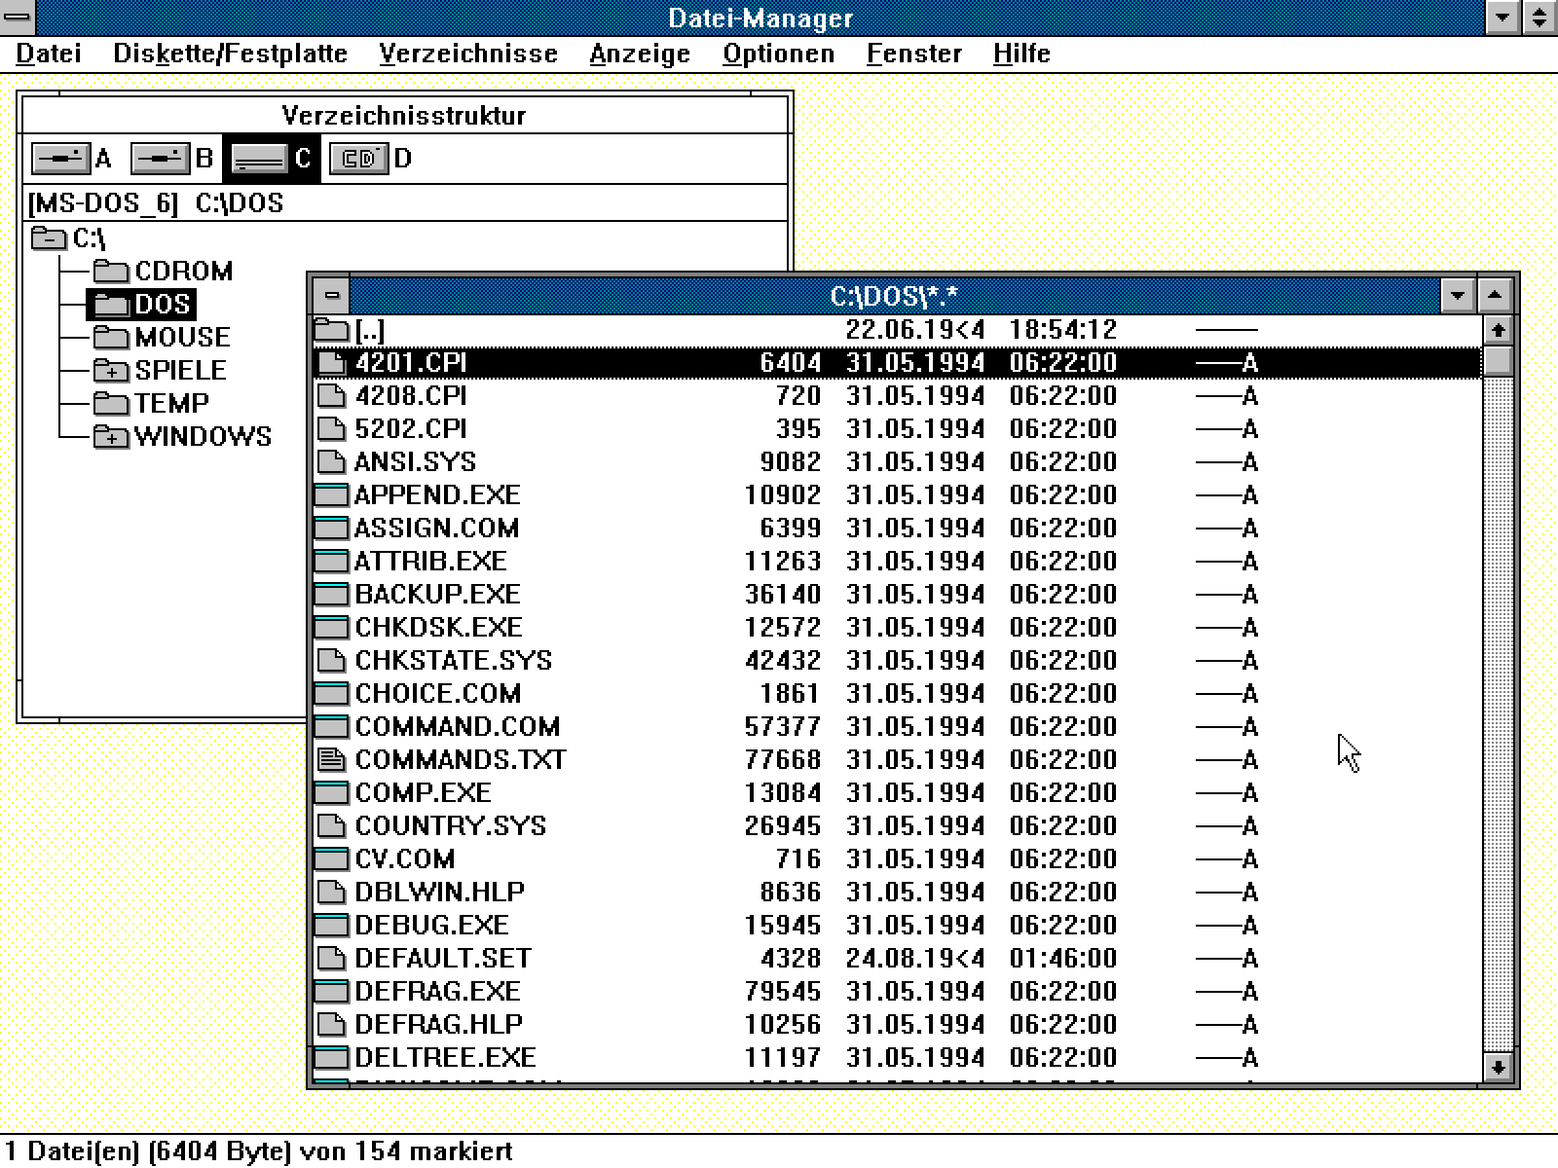1558x1168 pixels.
Task: Open the Optionen menu
Action: (778, 54)
